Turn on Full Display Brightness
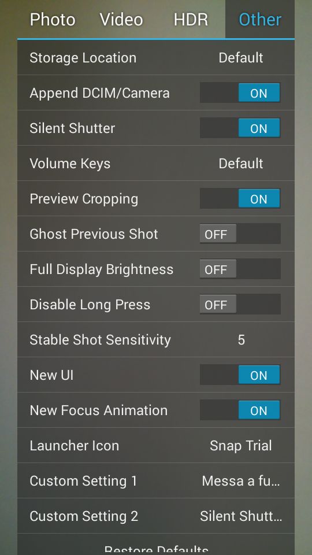 240,269
